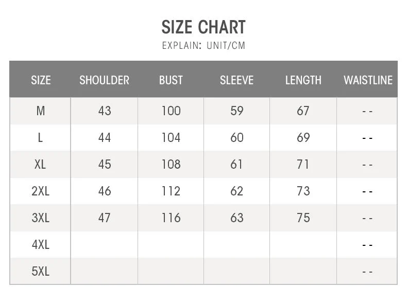This screenshot has width=407, height=287.
Task: Click the 2XL size row label
Action: click(x=41, y=191)
